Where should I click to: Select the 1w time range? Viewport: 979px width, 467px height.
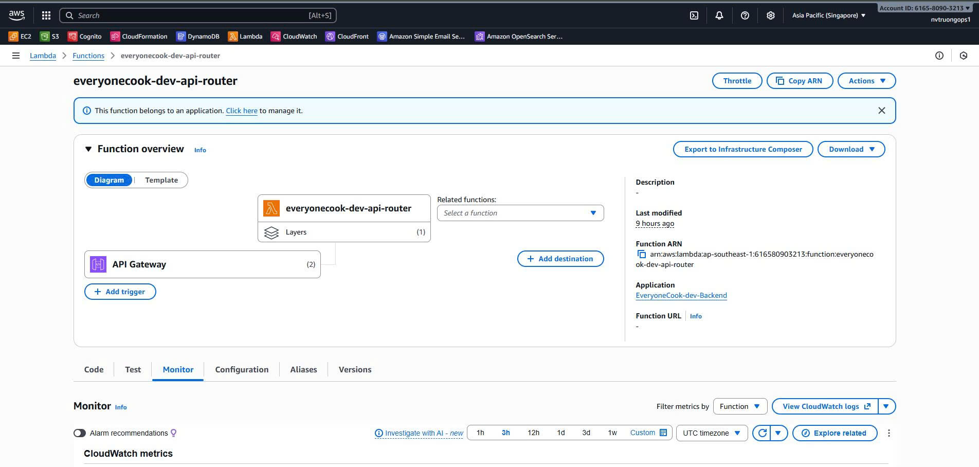point(612,433)
